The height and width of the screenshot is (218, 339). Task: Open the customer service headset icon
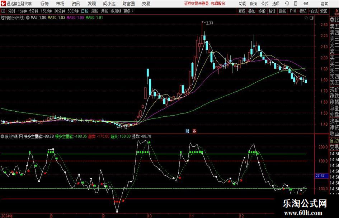287,4
